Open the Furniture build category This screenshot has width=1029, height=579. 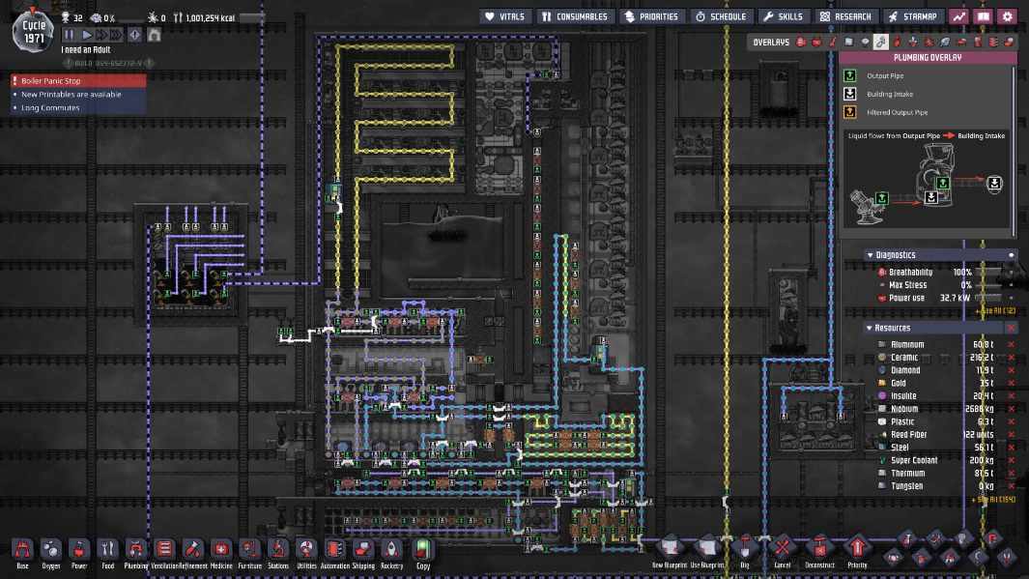pos(249,554)
